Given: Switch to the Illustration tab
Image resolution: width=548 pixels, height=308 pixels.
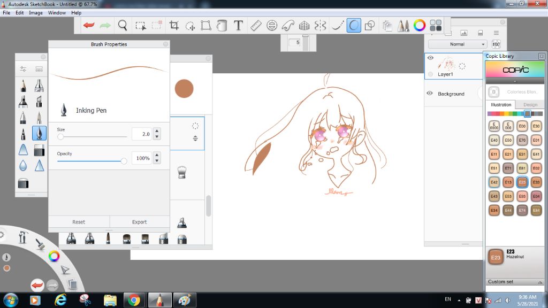Looking at the screenshot, I should pos(501,104).
